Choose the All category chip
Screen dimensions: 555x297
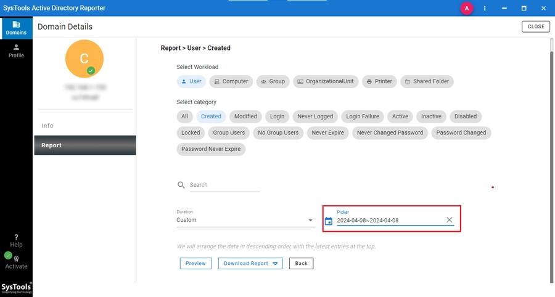click(x=184, y=116)
